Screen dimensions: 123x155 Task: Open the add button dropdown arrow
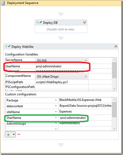14,134
